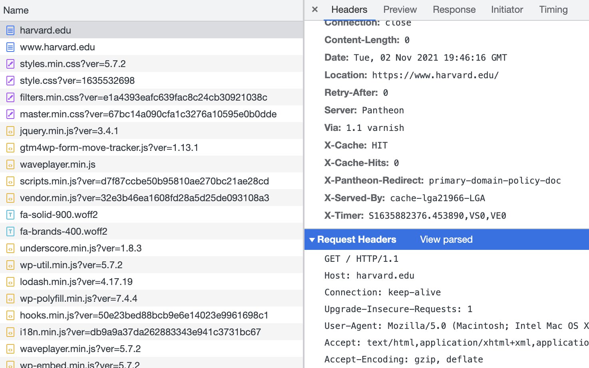Click font icon beside fa-brands-400.woff2
589x368 pixels.
[10, 231]
